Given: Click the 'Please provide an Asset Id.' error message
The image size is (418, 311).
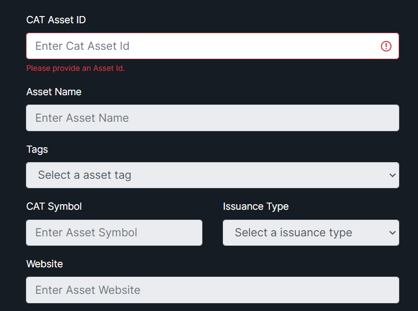Looking at the screenshot, I should click(x=75, y=68).
